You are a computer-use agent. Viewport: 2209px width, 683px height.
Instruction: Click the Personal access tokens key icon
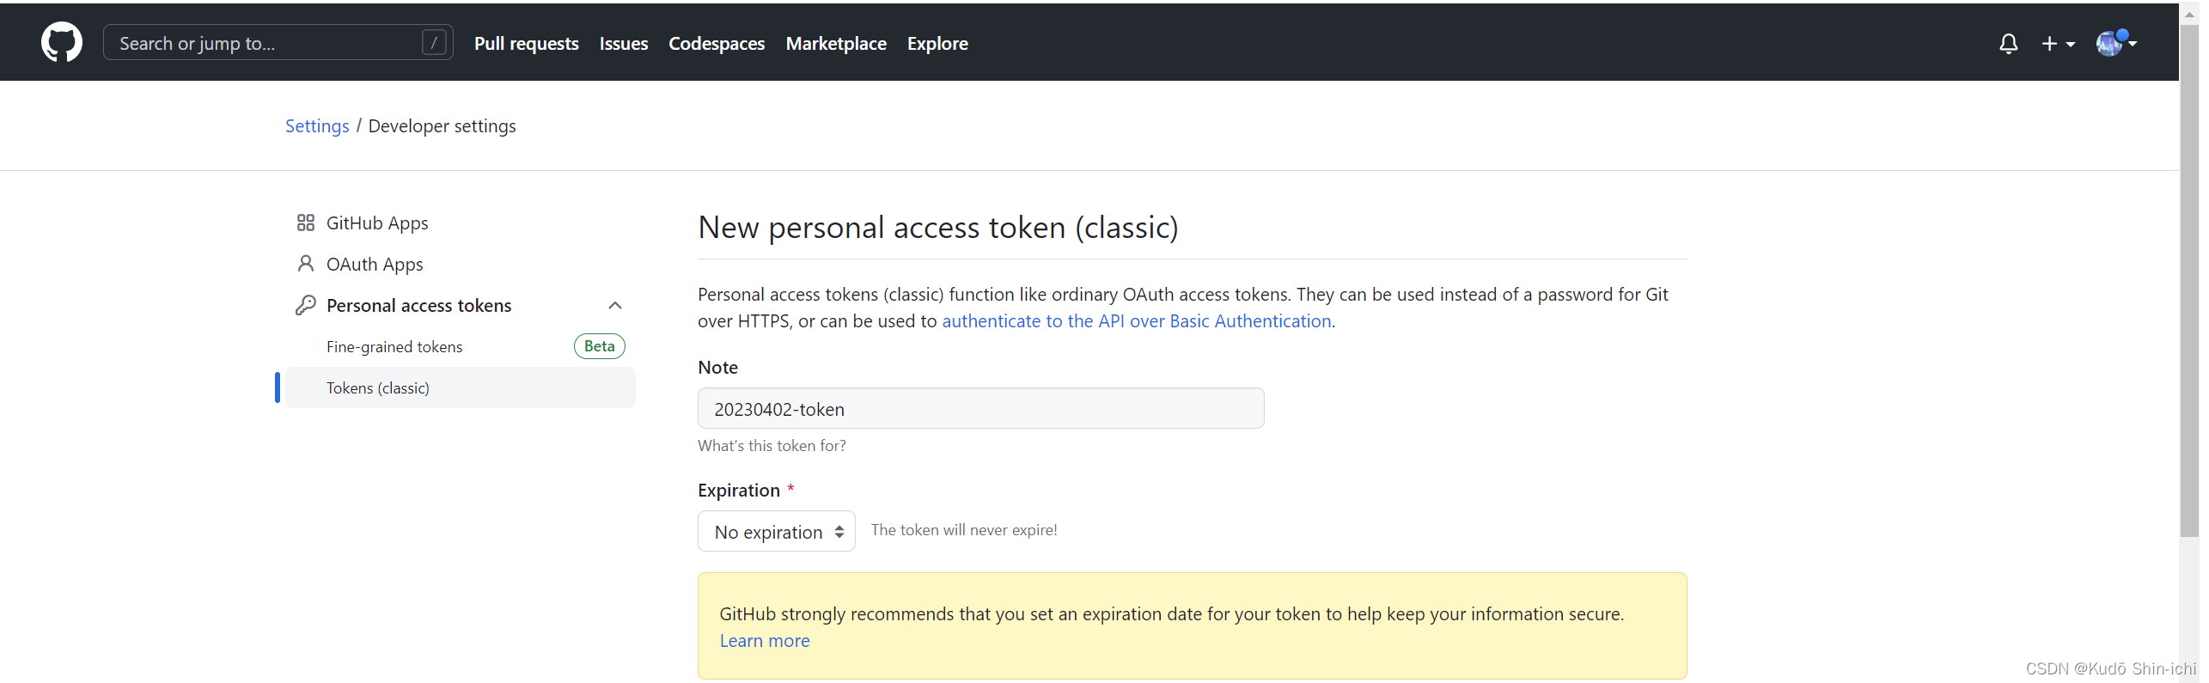tap(305, 305)
